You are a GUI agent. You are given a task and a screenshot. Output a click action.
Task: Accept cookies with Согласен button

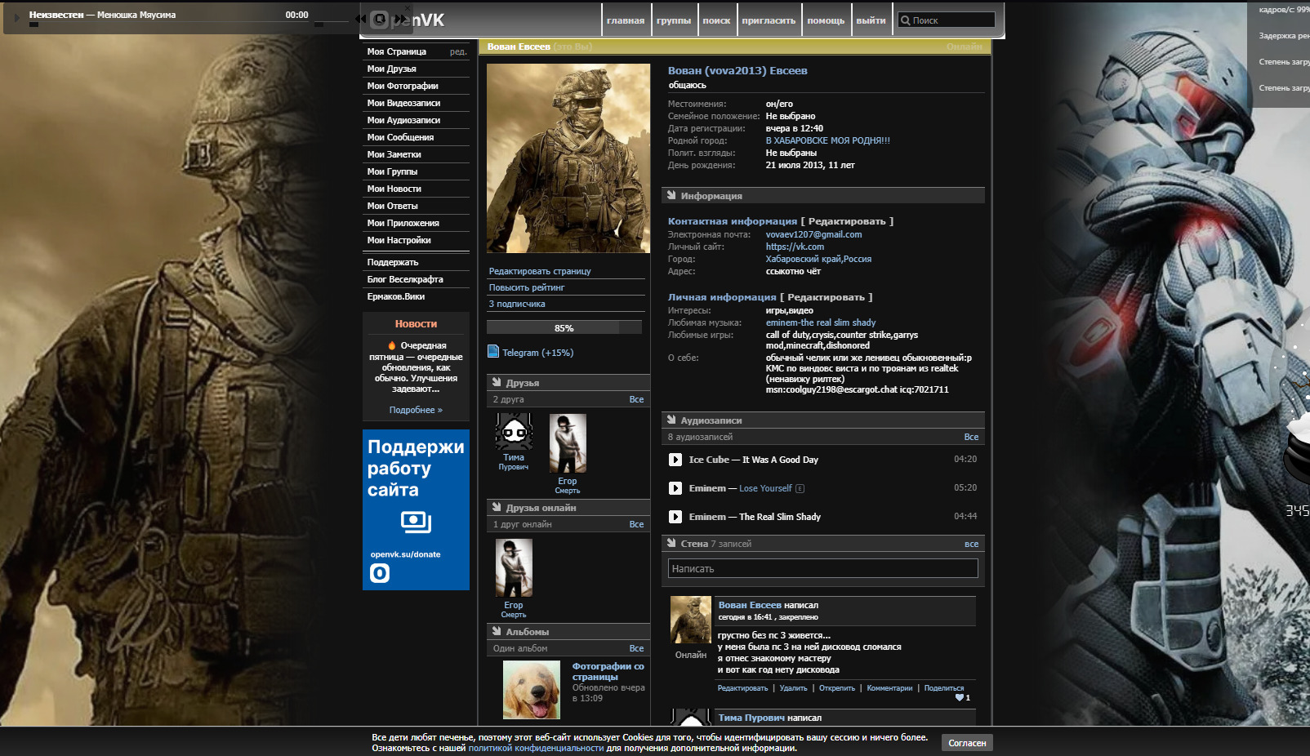pos(967,743)
